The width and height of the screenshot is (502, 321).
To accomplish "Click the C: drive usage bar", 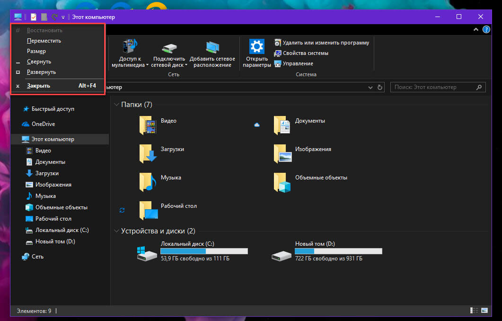I will 204,251.
